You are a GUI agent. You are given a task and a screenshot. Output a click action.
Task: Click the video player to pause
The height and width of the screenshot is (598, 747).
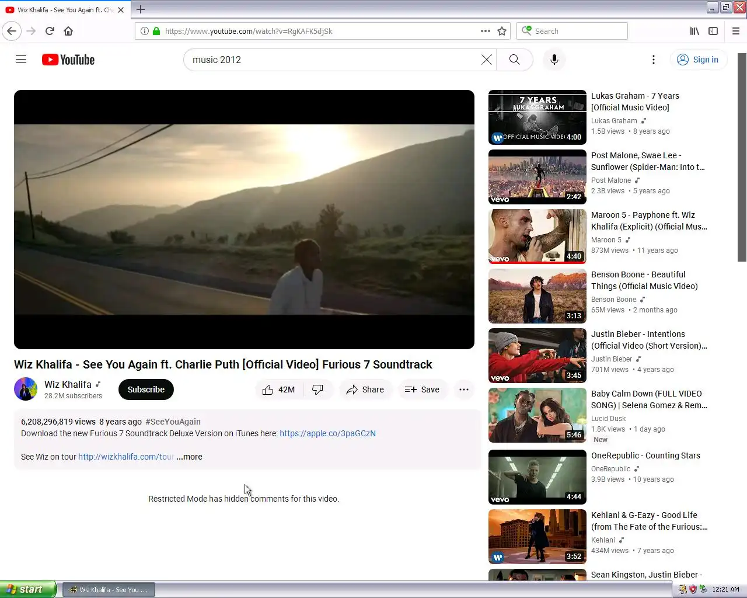tap(244, 220)
